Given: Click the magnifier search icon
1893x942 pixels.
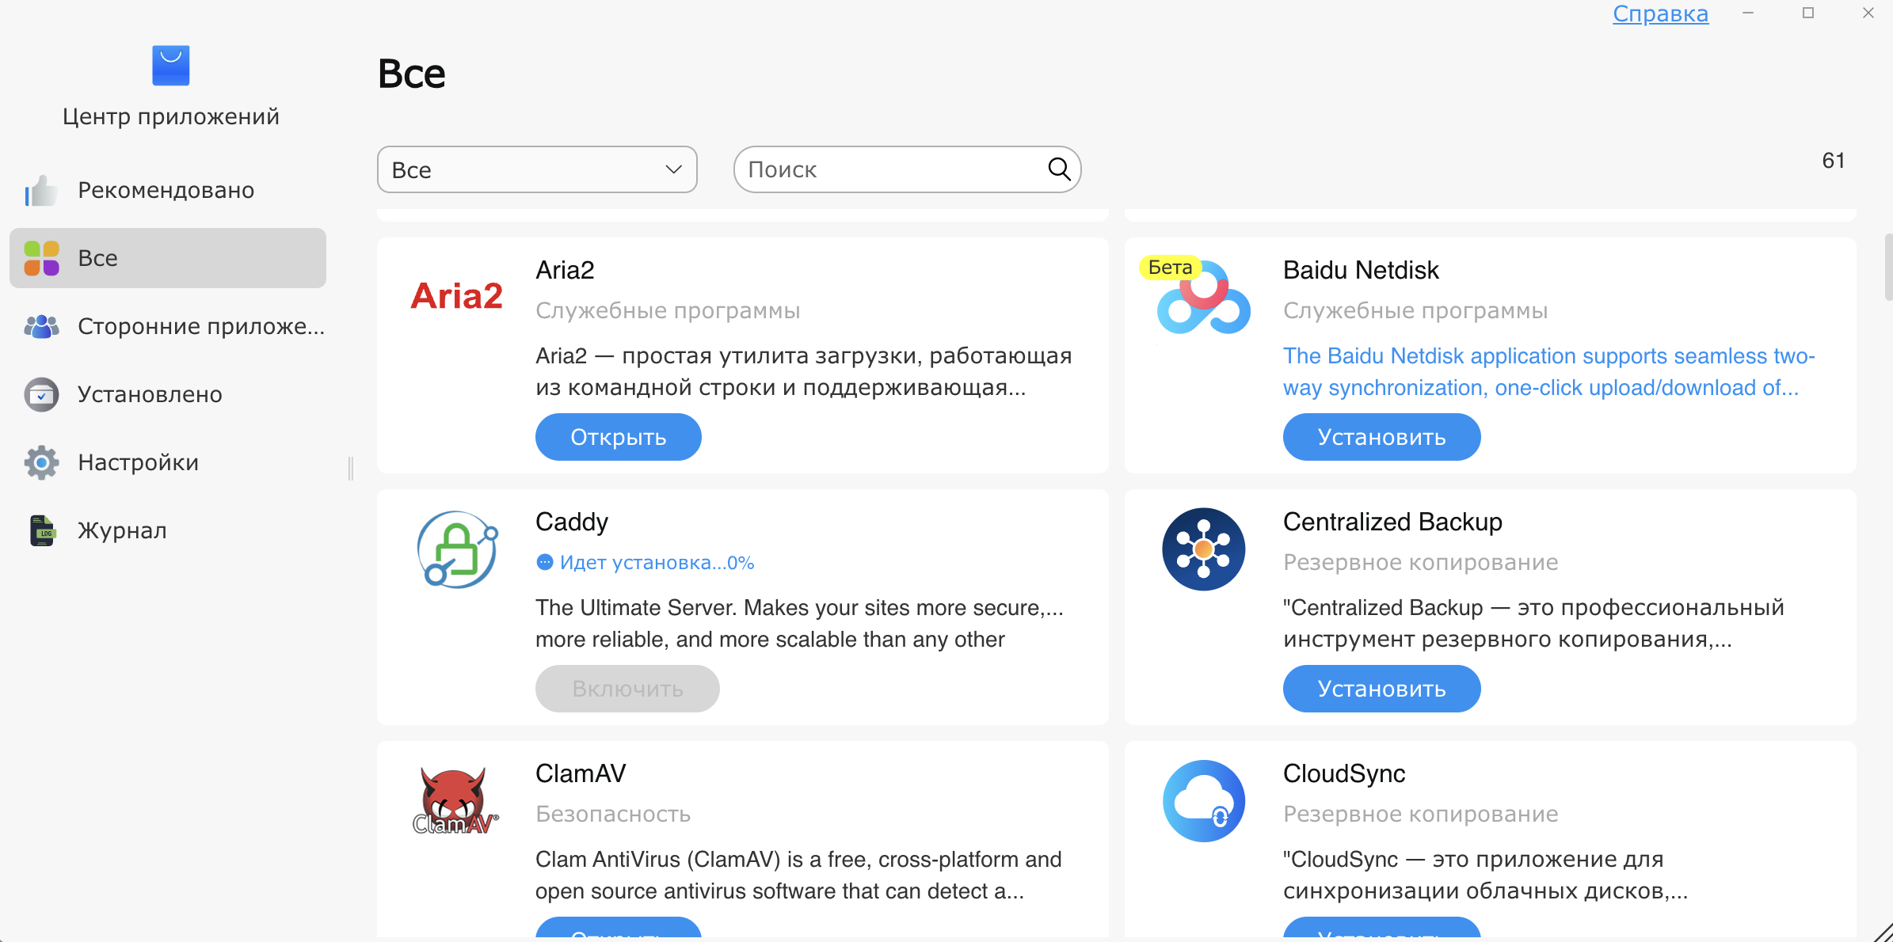Looking at the screenshot, I should (1059, 169).
